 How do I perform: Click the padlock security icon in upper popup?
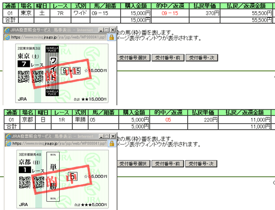click(x=112, y=37)
